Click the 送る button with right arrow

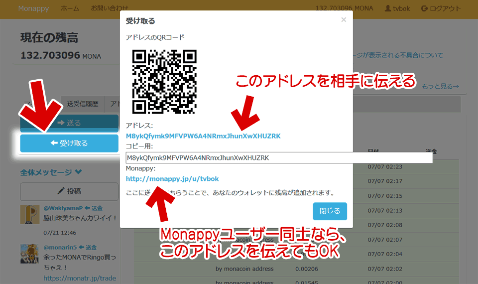pyautogui.click(x=69, y=123)
